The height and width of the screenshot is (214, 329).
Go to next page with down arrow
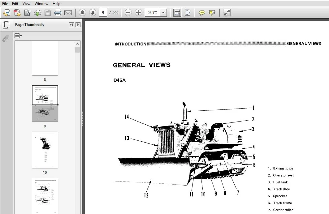click(93, 13)
